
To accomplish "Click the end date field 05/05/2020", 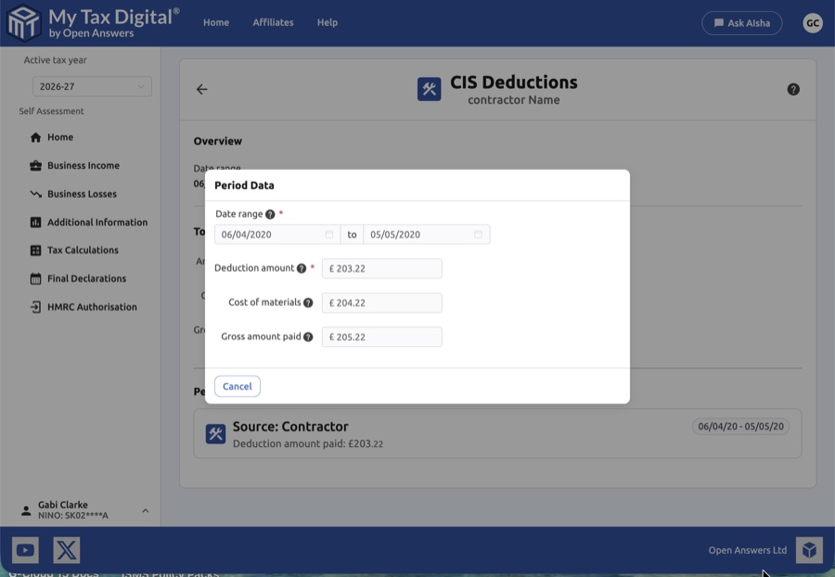I will click(x=419, y=235).
